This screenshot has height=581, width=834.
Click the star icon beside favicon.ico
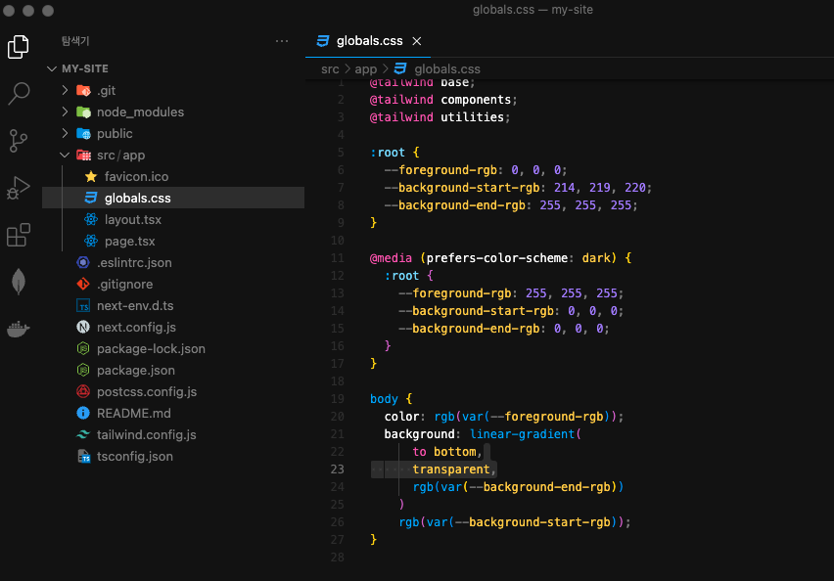tap(91, 176)
